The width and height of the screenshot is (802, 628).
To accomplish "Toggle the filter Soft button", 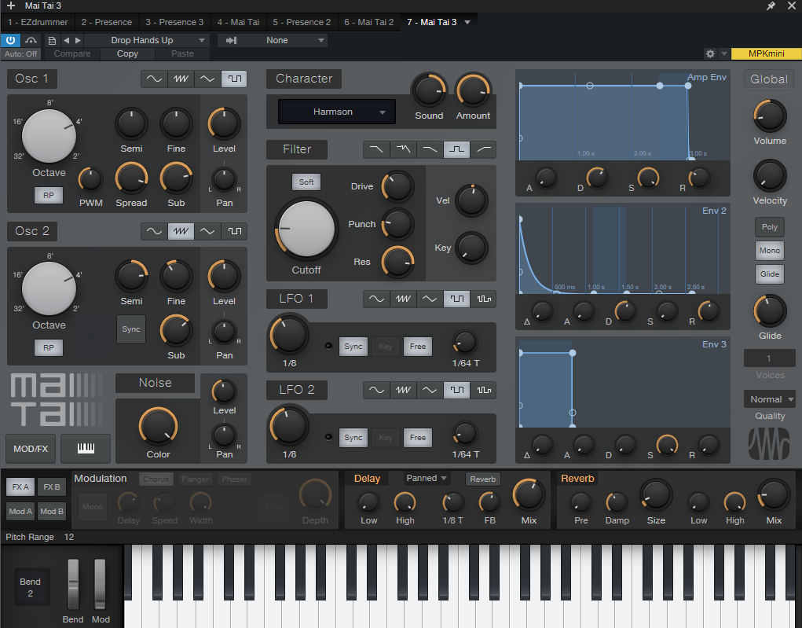I will pos(306,182).
